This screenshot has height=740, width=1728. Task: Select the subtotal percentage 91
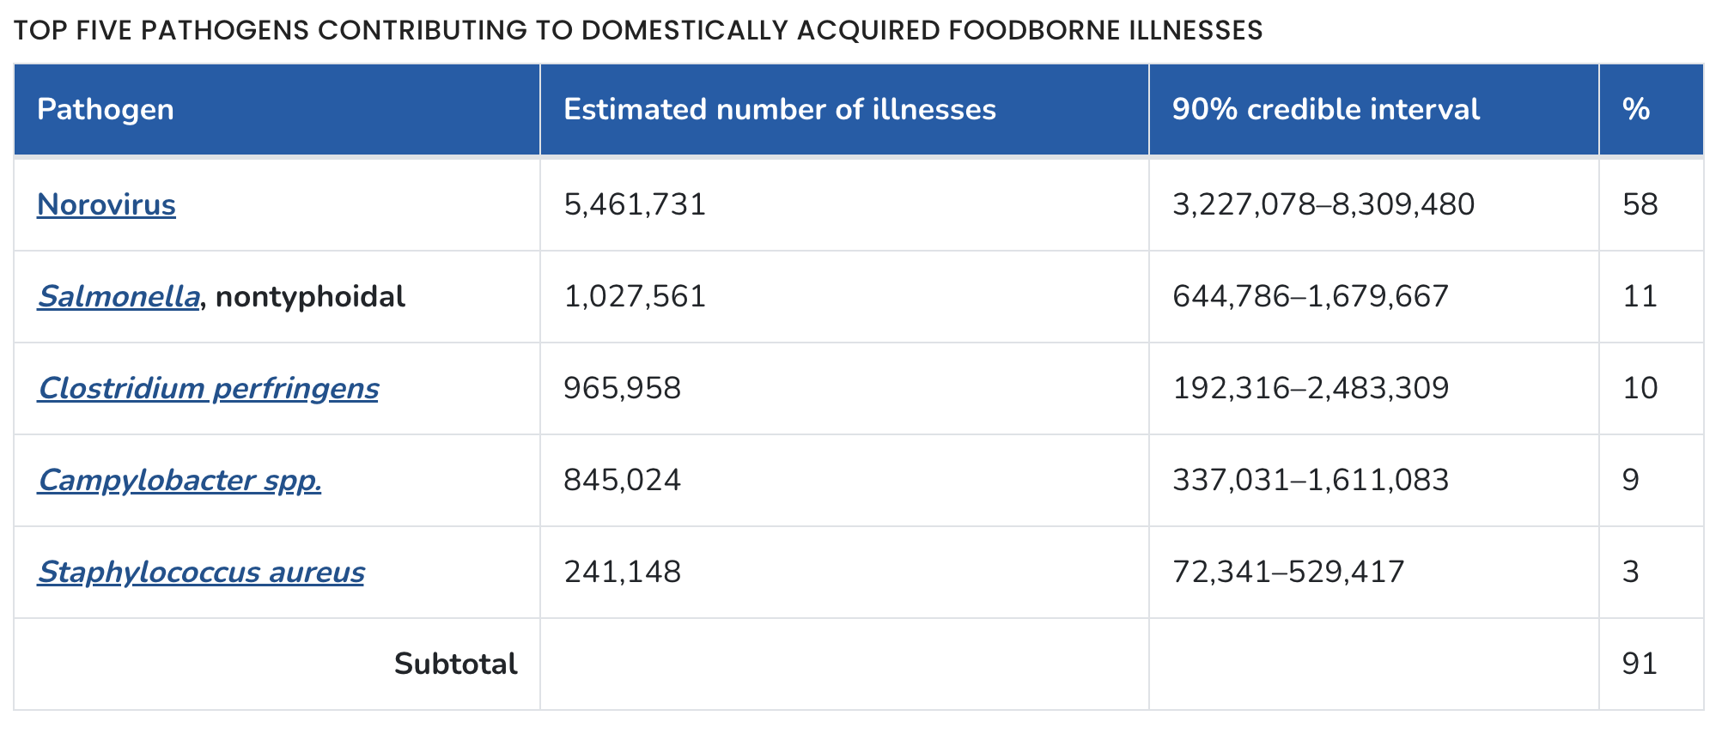click(x=1640, y=664)
